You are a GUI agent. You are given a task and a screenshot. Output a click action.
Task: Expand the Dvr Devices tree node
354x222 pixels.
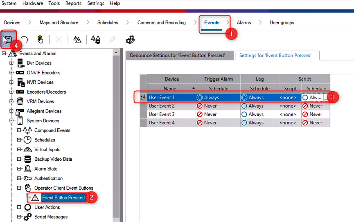pos(11,63)
